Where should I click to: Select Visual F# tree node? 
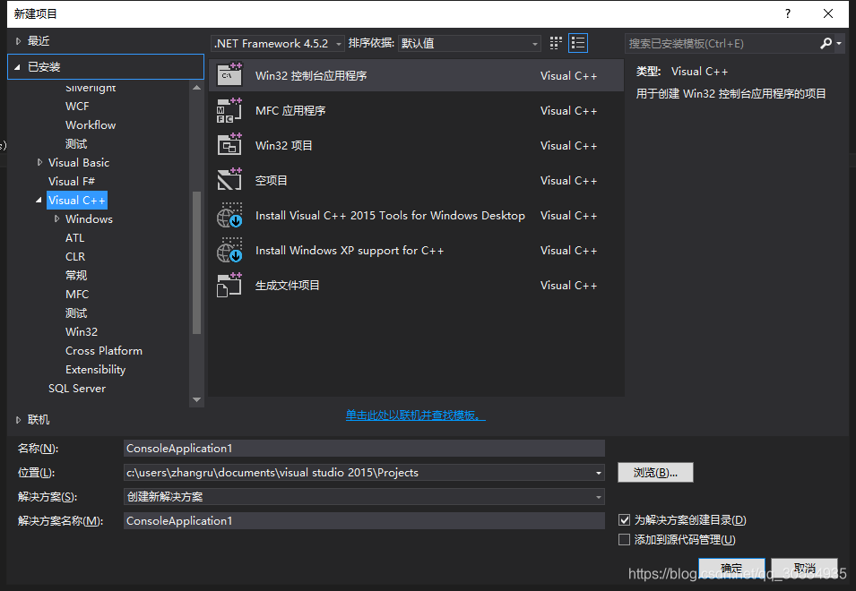tap(72, 181)
